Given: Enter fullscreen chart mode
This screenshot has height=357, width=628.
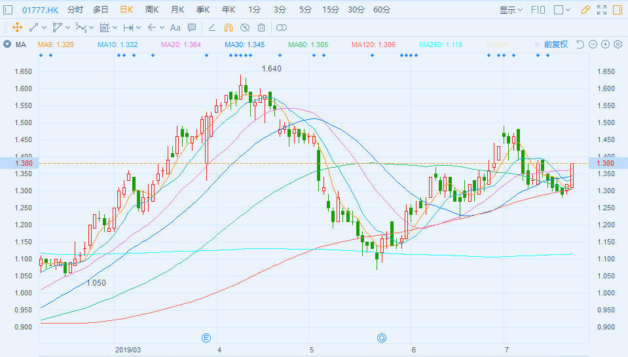Looking at the screenshot, I should pyautogui.click(x=602, y=10).
